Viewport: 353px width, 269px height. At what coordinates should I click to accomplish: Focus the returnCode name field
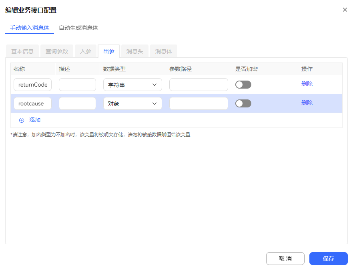tap(33, 85)
